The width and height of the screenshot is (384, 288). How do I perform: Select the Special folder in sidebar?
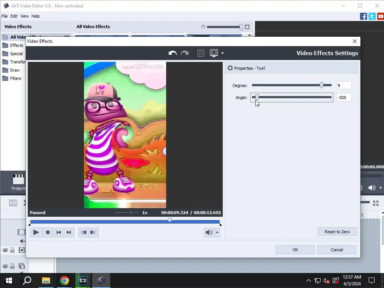point(13,54)
